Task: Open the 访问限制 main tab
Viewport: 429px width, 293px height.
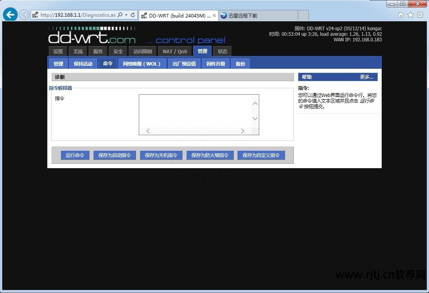Action: tap(143, 51)
